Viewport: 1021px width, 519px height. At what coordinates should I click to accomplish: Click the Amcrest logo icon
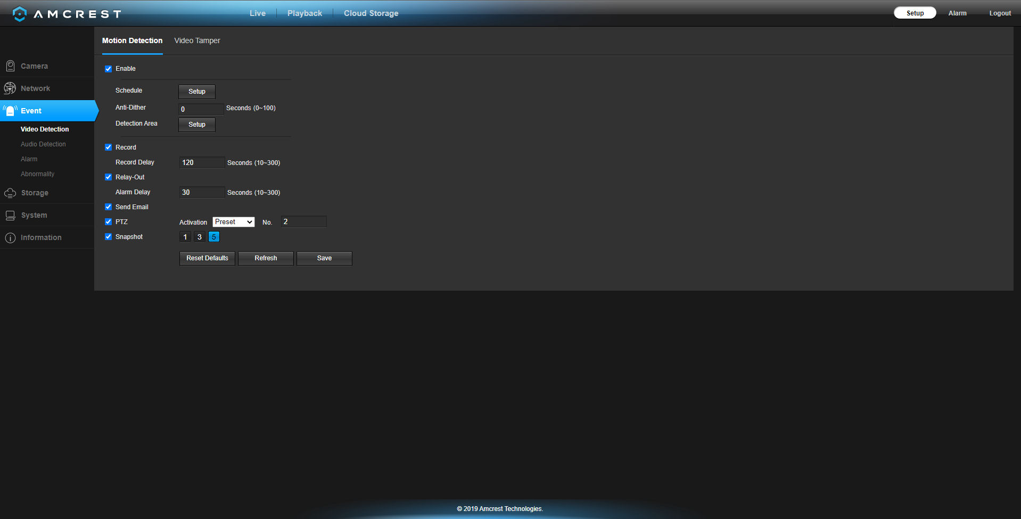tap(20, 13)
